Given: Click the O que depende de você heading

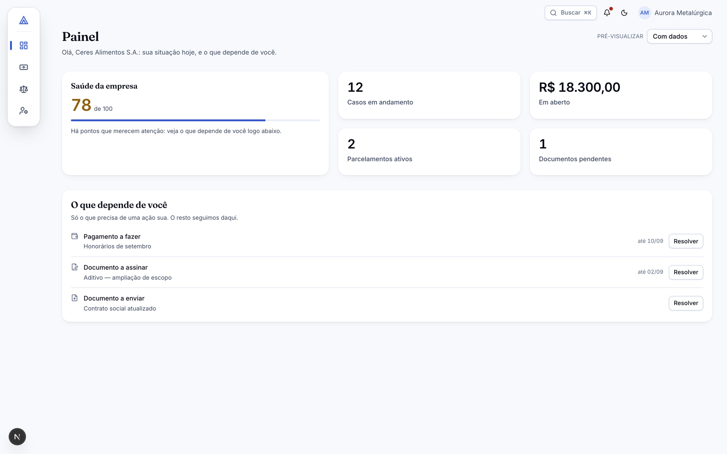Looking at the screenshot, I should [x=119, y=205].
